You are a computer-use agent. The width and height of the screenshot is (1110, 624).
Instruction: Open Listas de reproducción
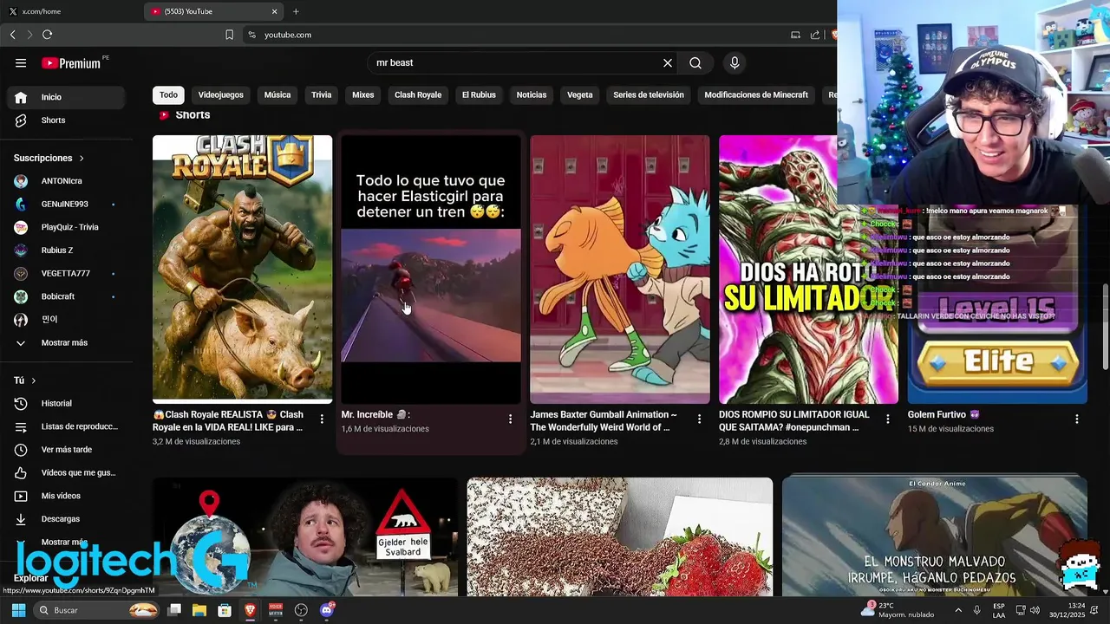tap(66, 426)
